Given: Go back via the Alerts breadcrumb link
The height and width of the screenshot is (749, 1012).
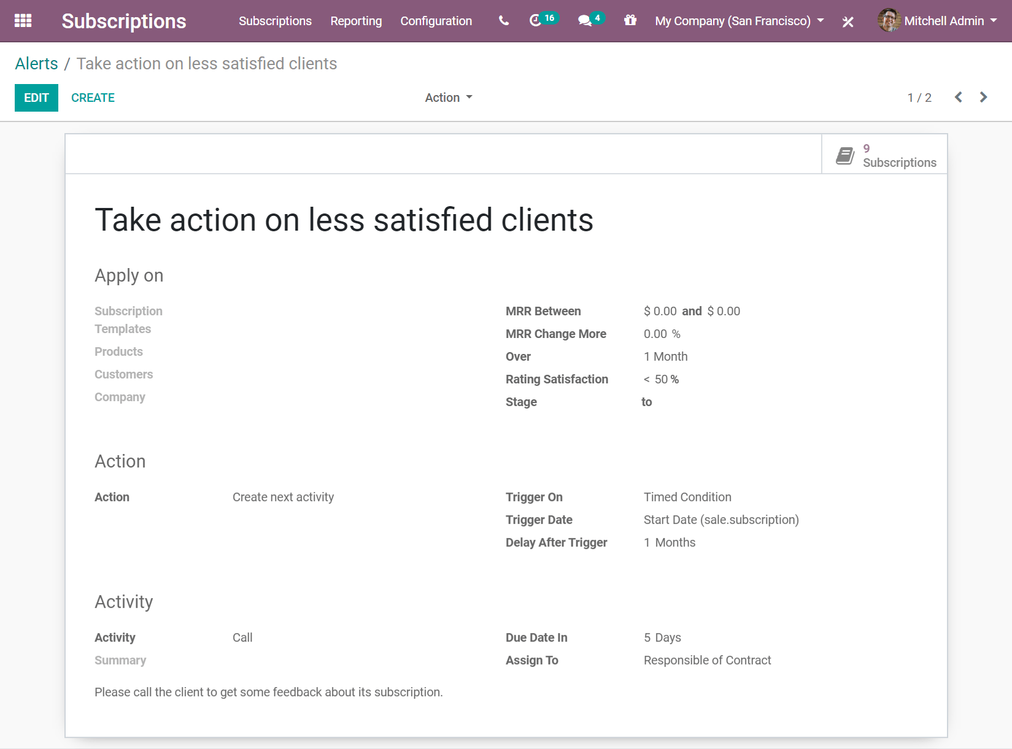Looking at the screenshot, I should click(36, 63).
